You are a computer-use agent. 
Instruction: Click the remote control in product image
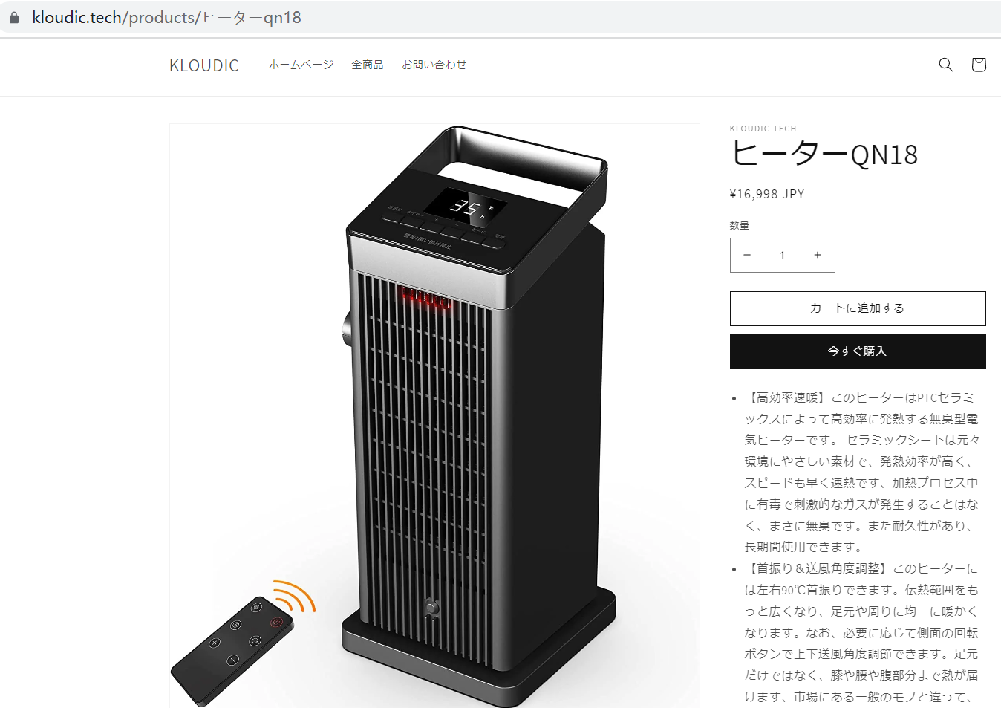(x=232, y=650)
